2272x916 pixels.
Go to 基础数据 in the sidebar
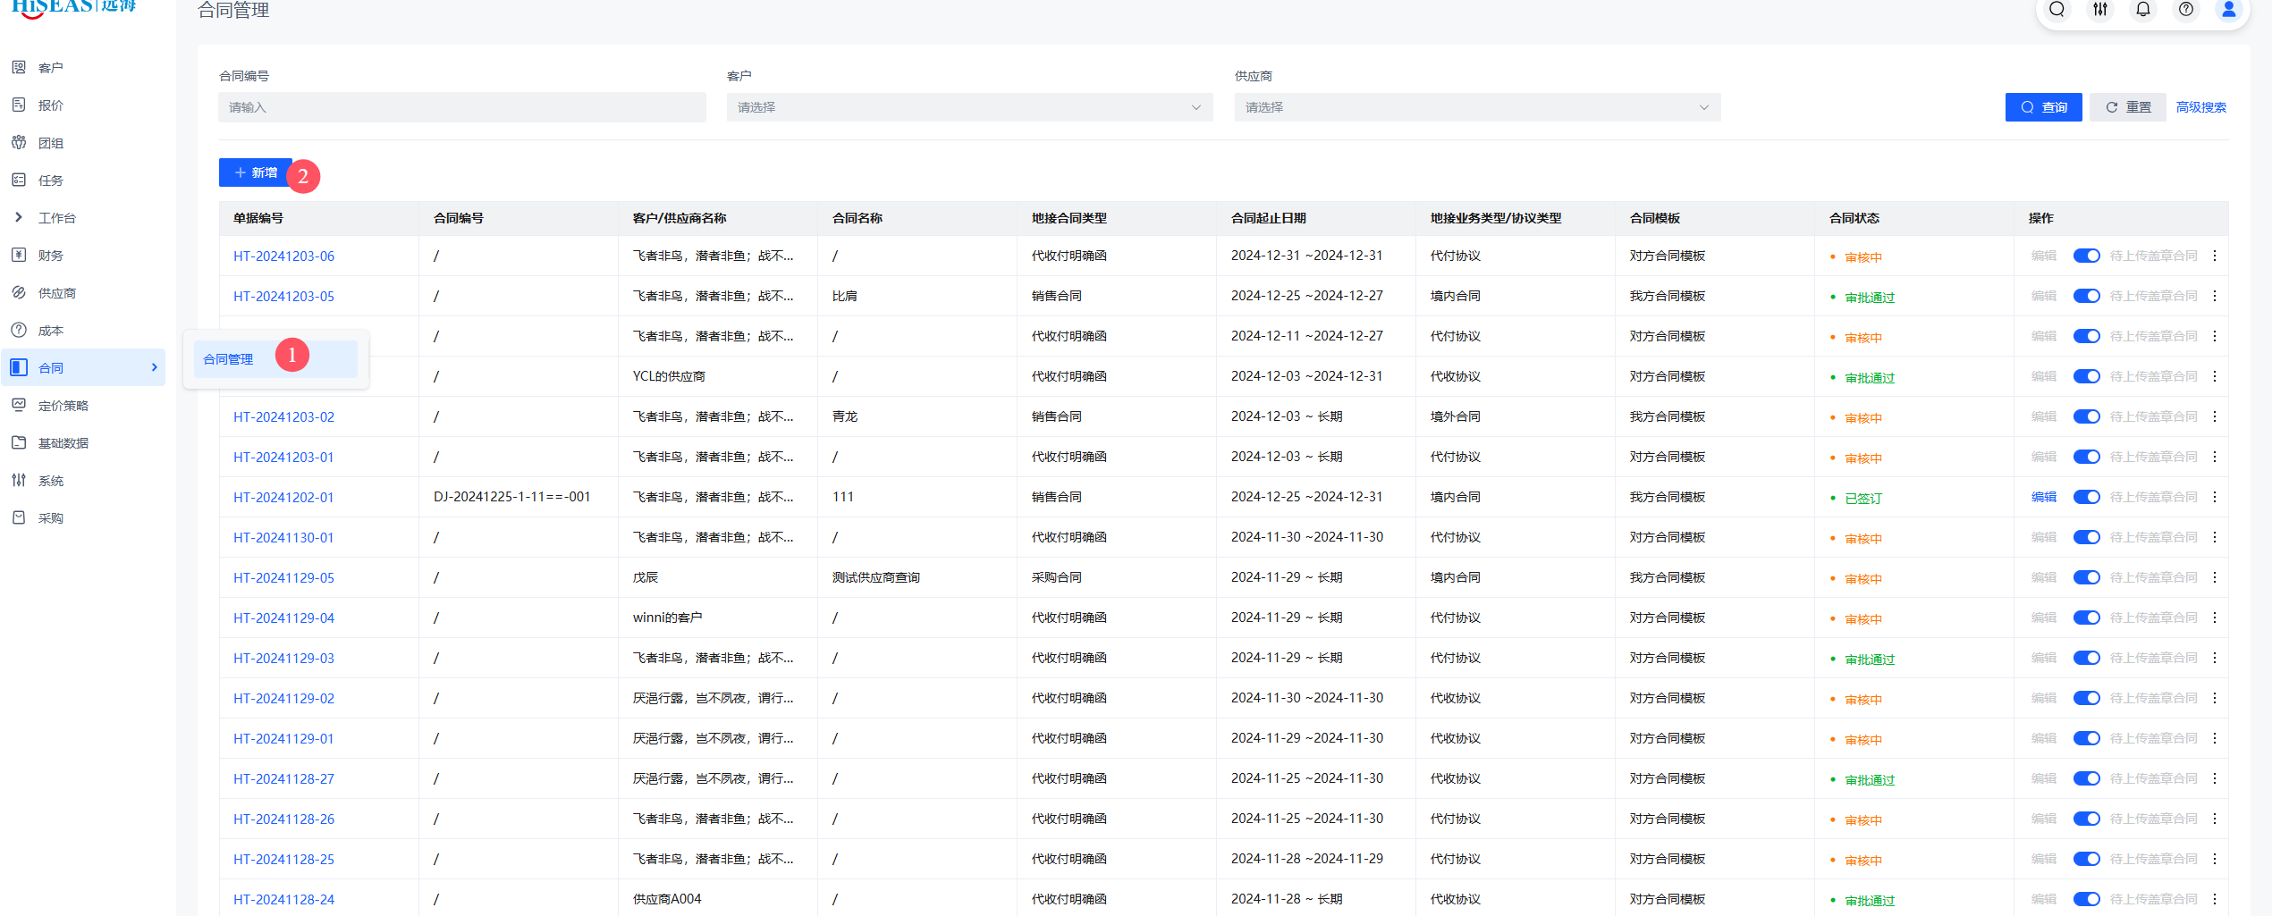(x=63, y=443)
